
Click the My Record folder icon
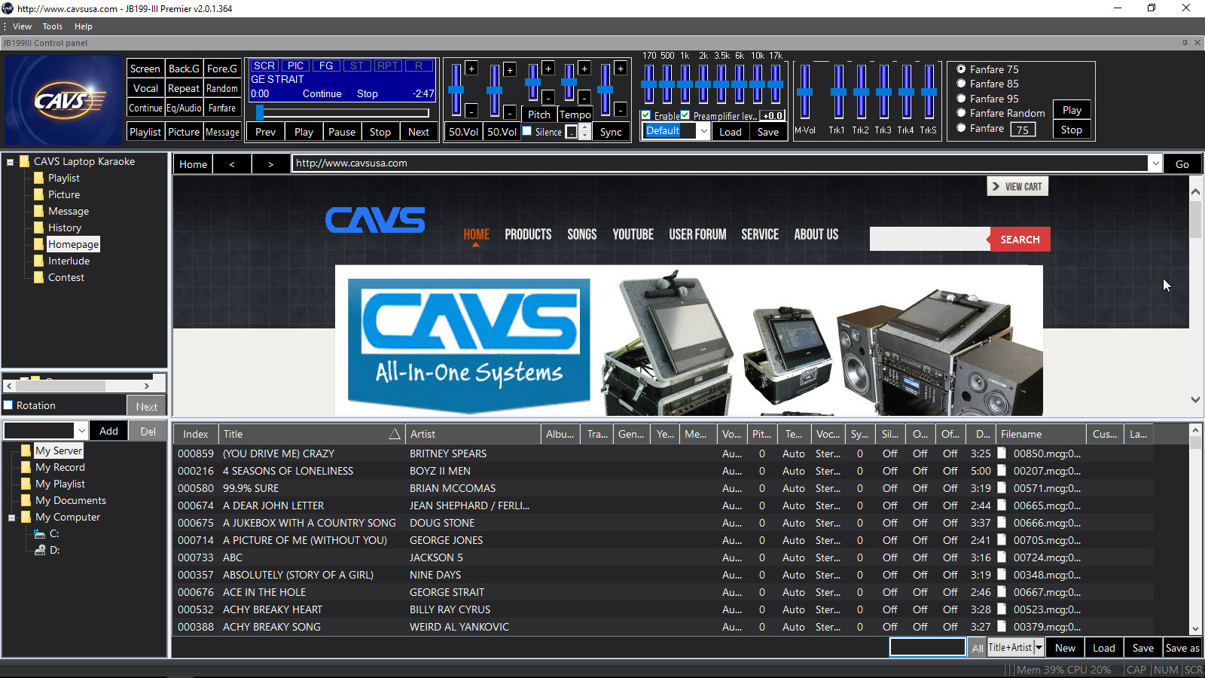(26, 467)
